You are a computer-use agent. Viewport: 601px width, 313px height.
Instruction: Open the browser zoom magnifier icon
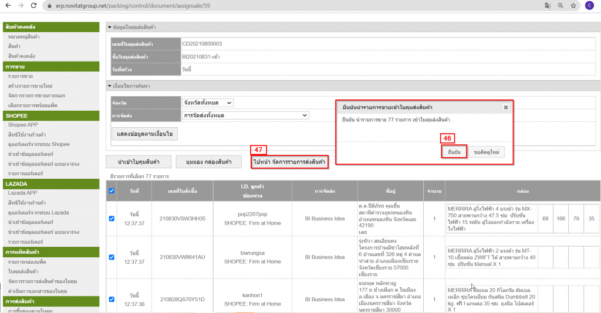(561, 5)
